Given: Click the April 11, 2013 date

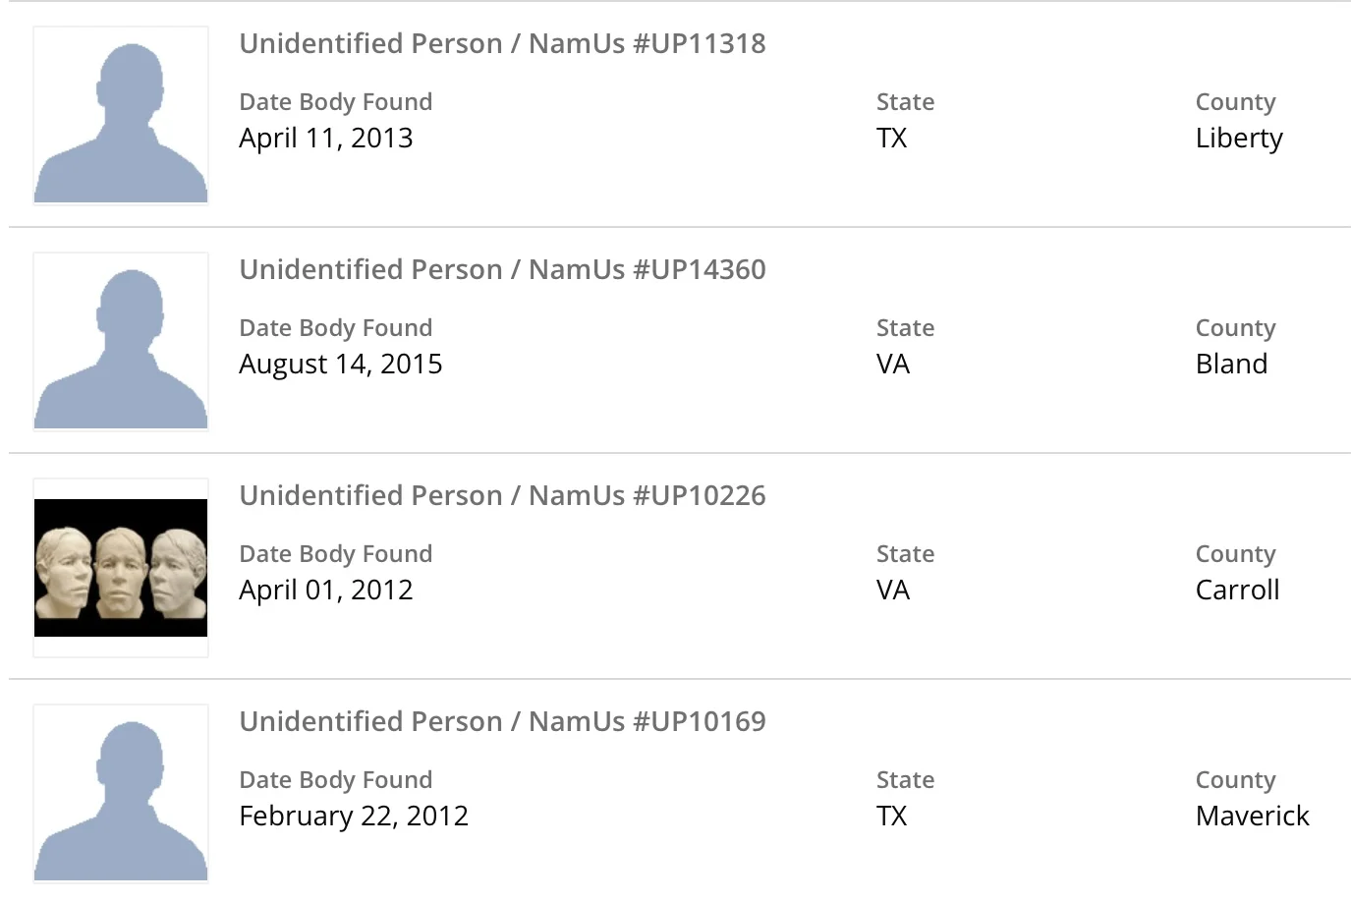Looking at the screenshot, I should point(325,139).
